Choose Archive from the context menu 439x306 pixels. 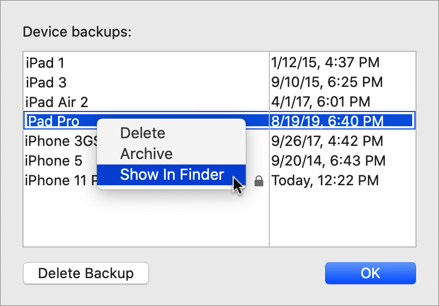point(146,154)
